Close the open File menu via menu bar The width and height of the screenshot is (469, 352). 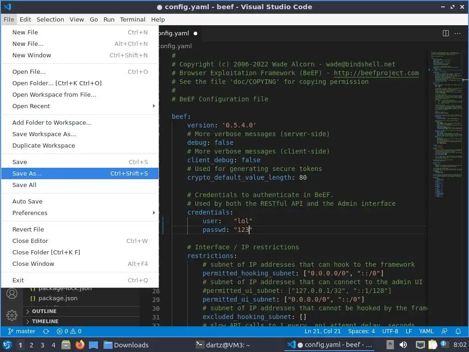(x=9, y=19)
